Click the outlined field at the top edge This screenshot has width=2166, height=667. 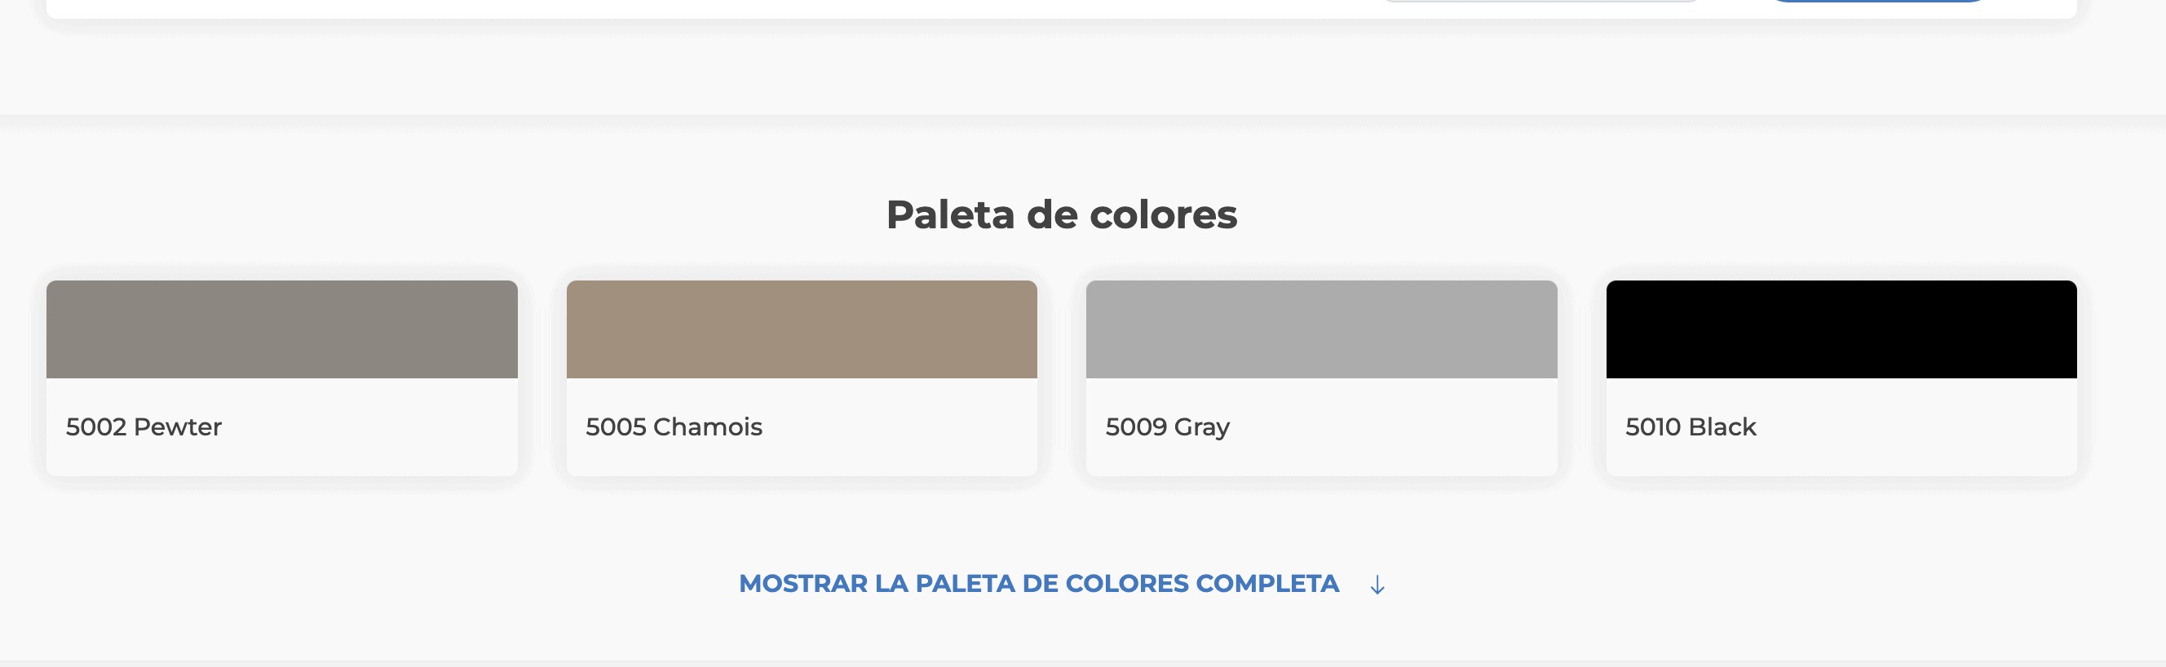(1543, 2)
